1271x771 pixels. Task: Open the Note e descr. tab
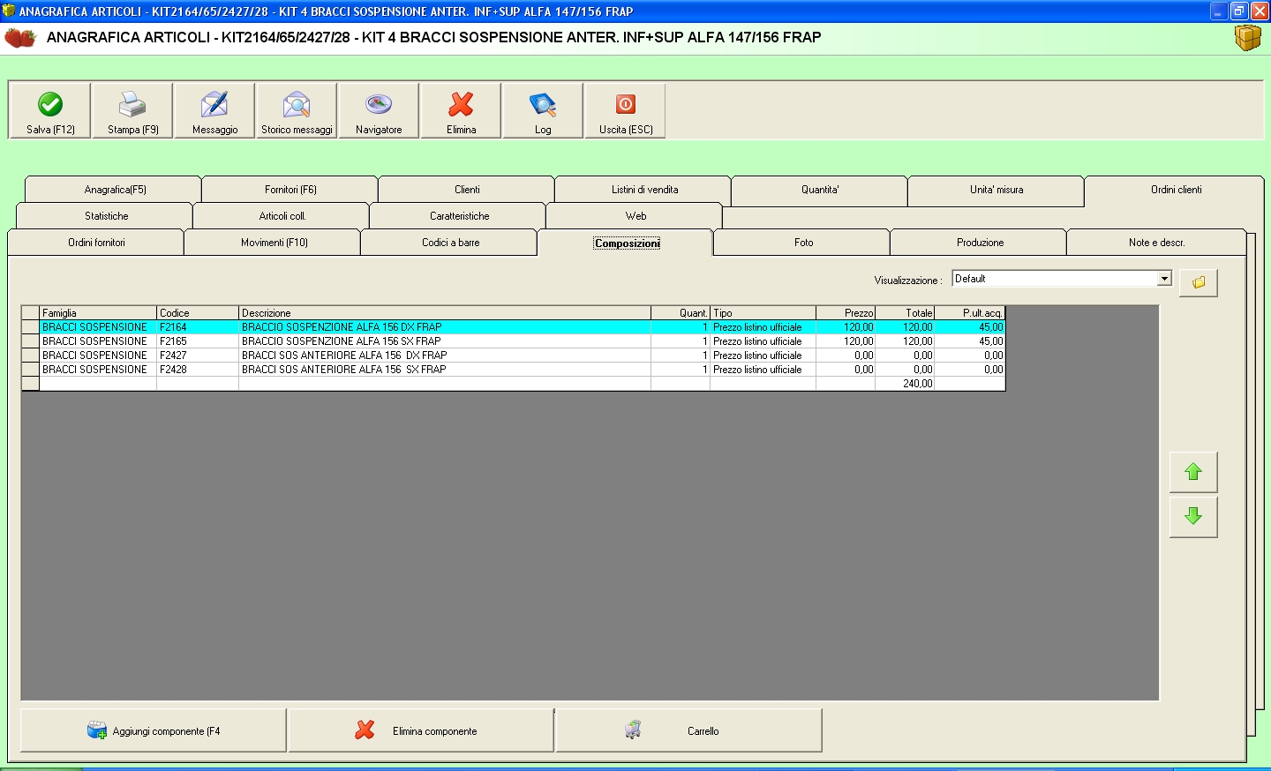1156,243
